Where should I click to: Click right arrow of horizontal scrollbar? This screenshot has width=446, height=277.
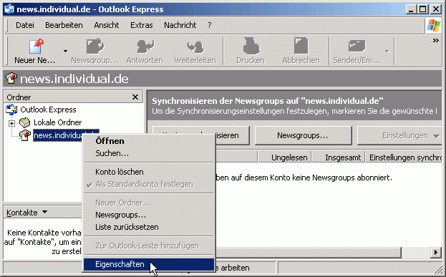[436, 252]
